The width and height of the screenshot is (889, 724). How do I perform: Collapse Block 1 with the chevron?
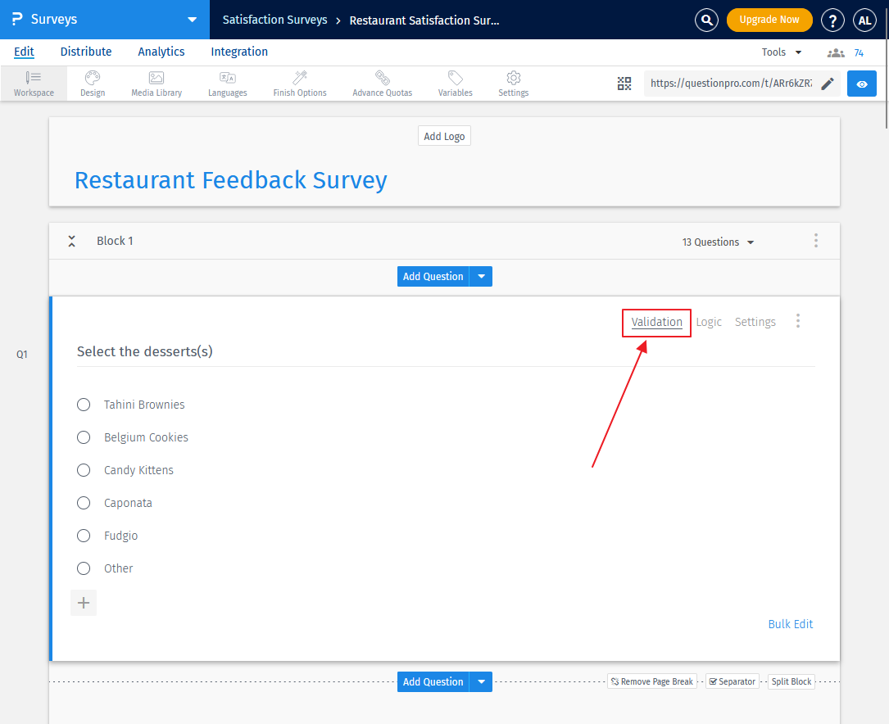[71, 241]
